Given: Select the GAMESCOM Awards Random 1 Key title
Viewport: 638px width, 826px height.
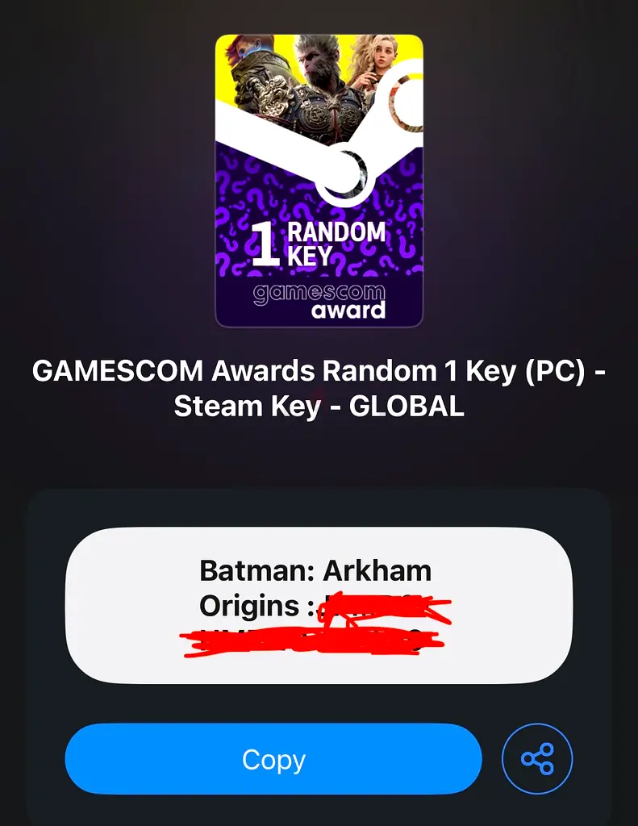Looking at the screenshot, I should pyautogui.click(x=319, y=371).
